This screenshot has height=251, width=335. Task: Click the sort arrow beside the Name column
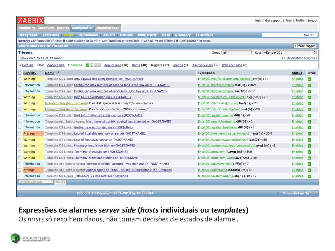click(58, 73)
